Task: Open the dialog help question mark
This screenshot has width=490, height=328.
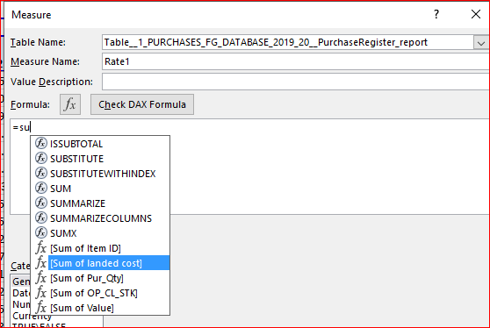Action: click(x=436, y=14)
